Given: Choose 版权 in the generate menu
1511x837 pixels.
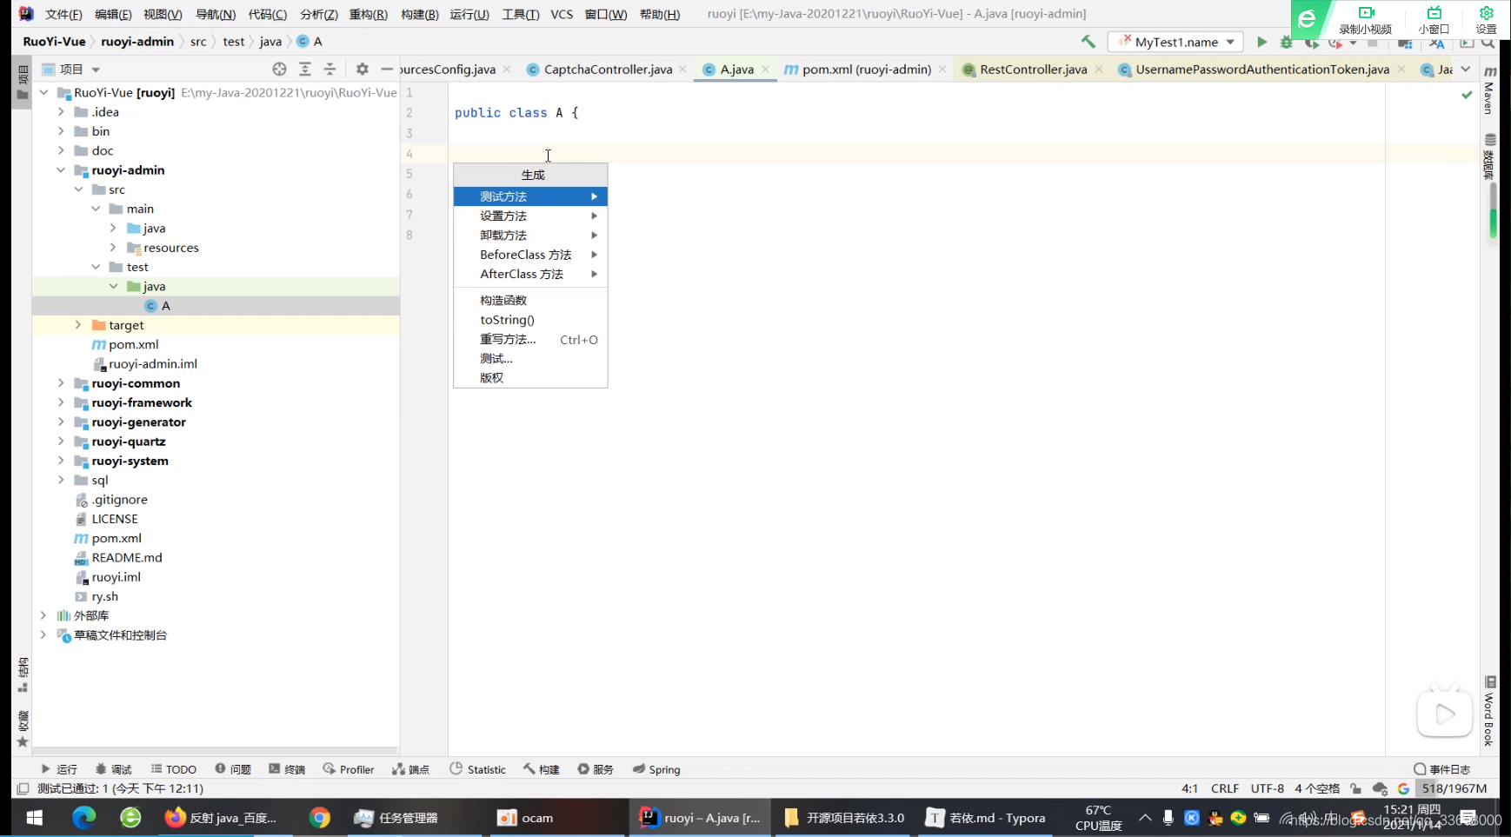Looking at the screenshot, I should pyautogui.click(x=530, y=378).
